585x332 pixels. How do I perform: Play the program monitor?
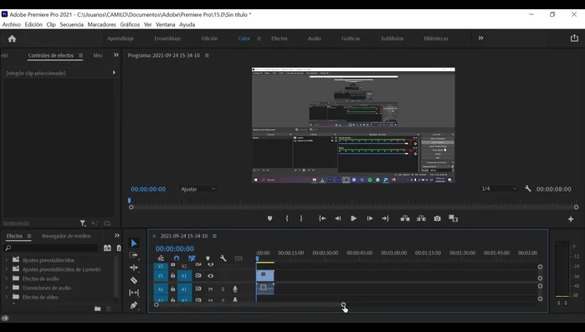(x=353, y=218)
